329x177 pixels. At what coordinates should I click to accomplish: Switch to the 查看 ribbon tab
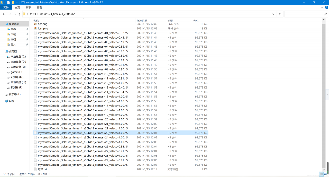pos(39,8)
